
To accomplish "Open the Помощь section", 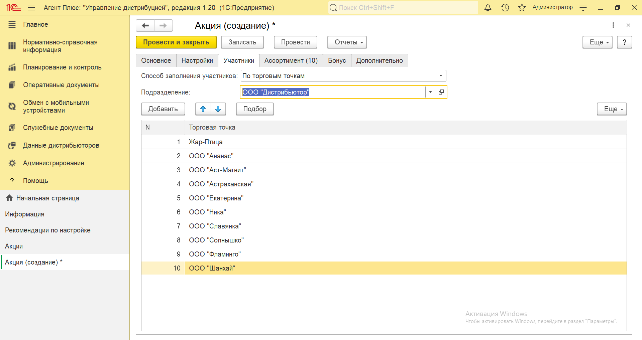I will [65, 181].
